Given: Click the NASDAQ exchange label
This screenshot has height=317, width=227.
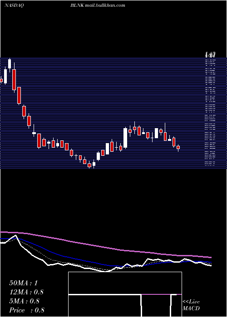Looking at the screenshot, I should click(14, 5).
